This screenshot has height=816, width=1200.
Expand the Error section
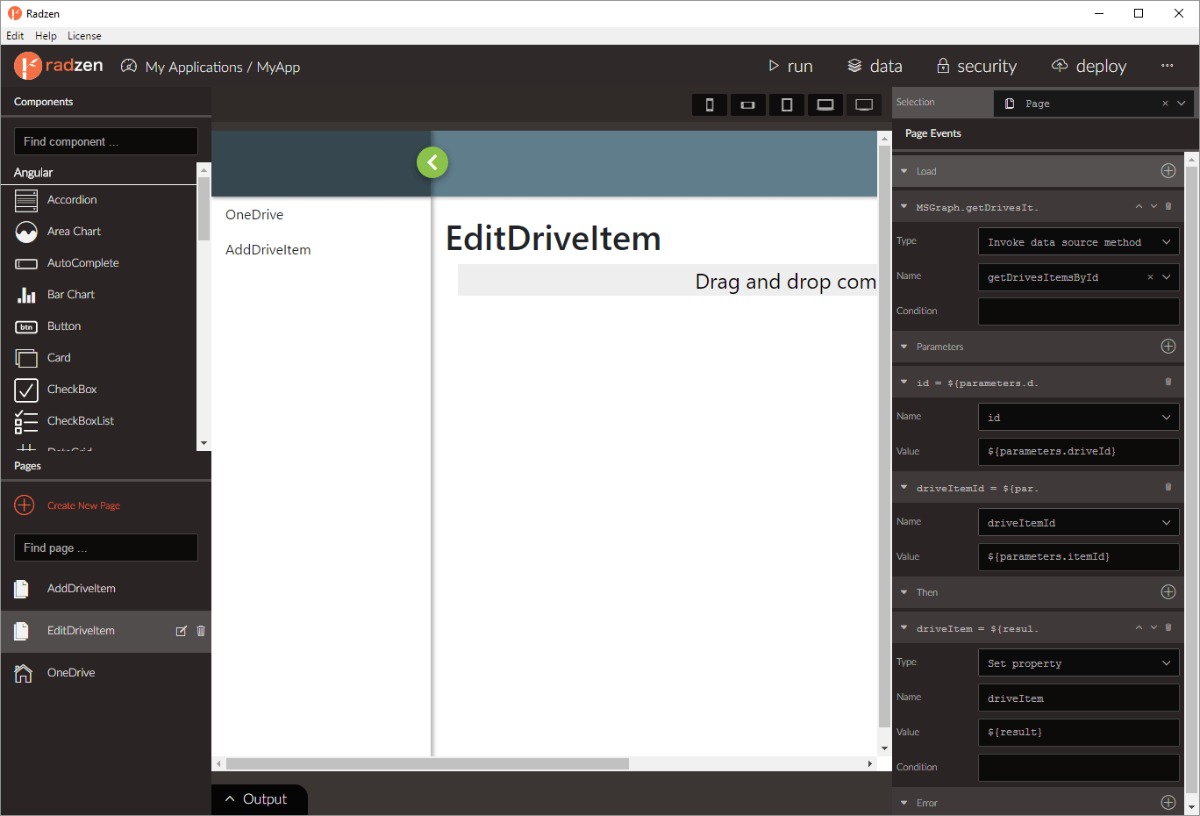click(904, 802)
